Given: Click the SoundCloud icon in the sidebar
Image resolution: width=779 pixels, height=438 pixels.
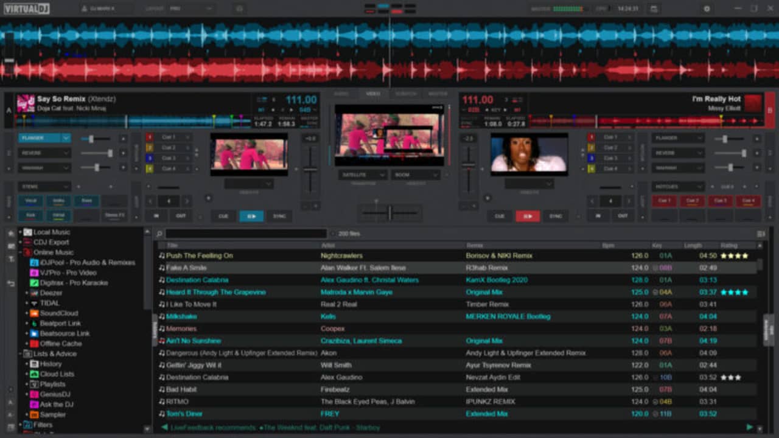Looking at the screenshot, I should click(x=33, y=313).
